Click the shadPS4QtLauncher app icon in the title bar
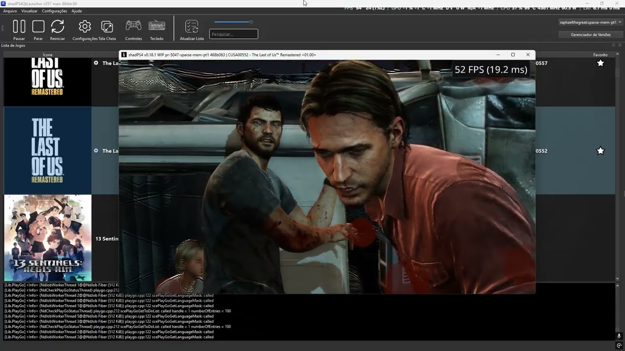 click(3, 3)
